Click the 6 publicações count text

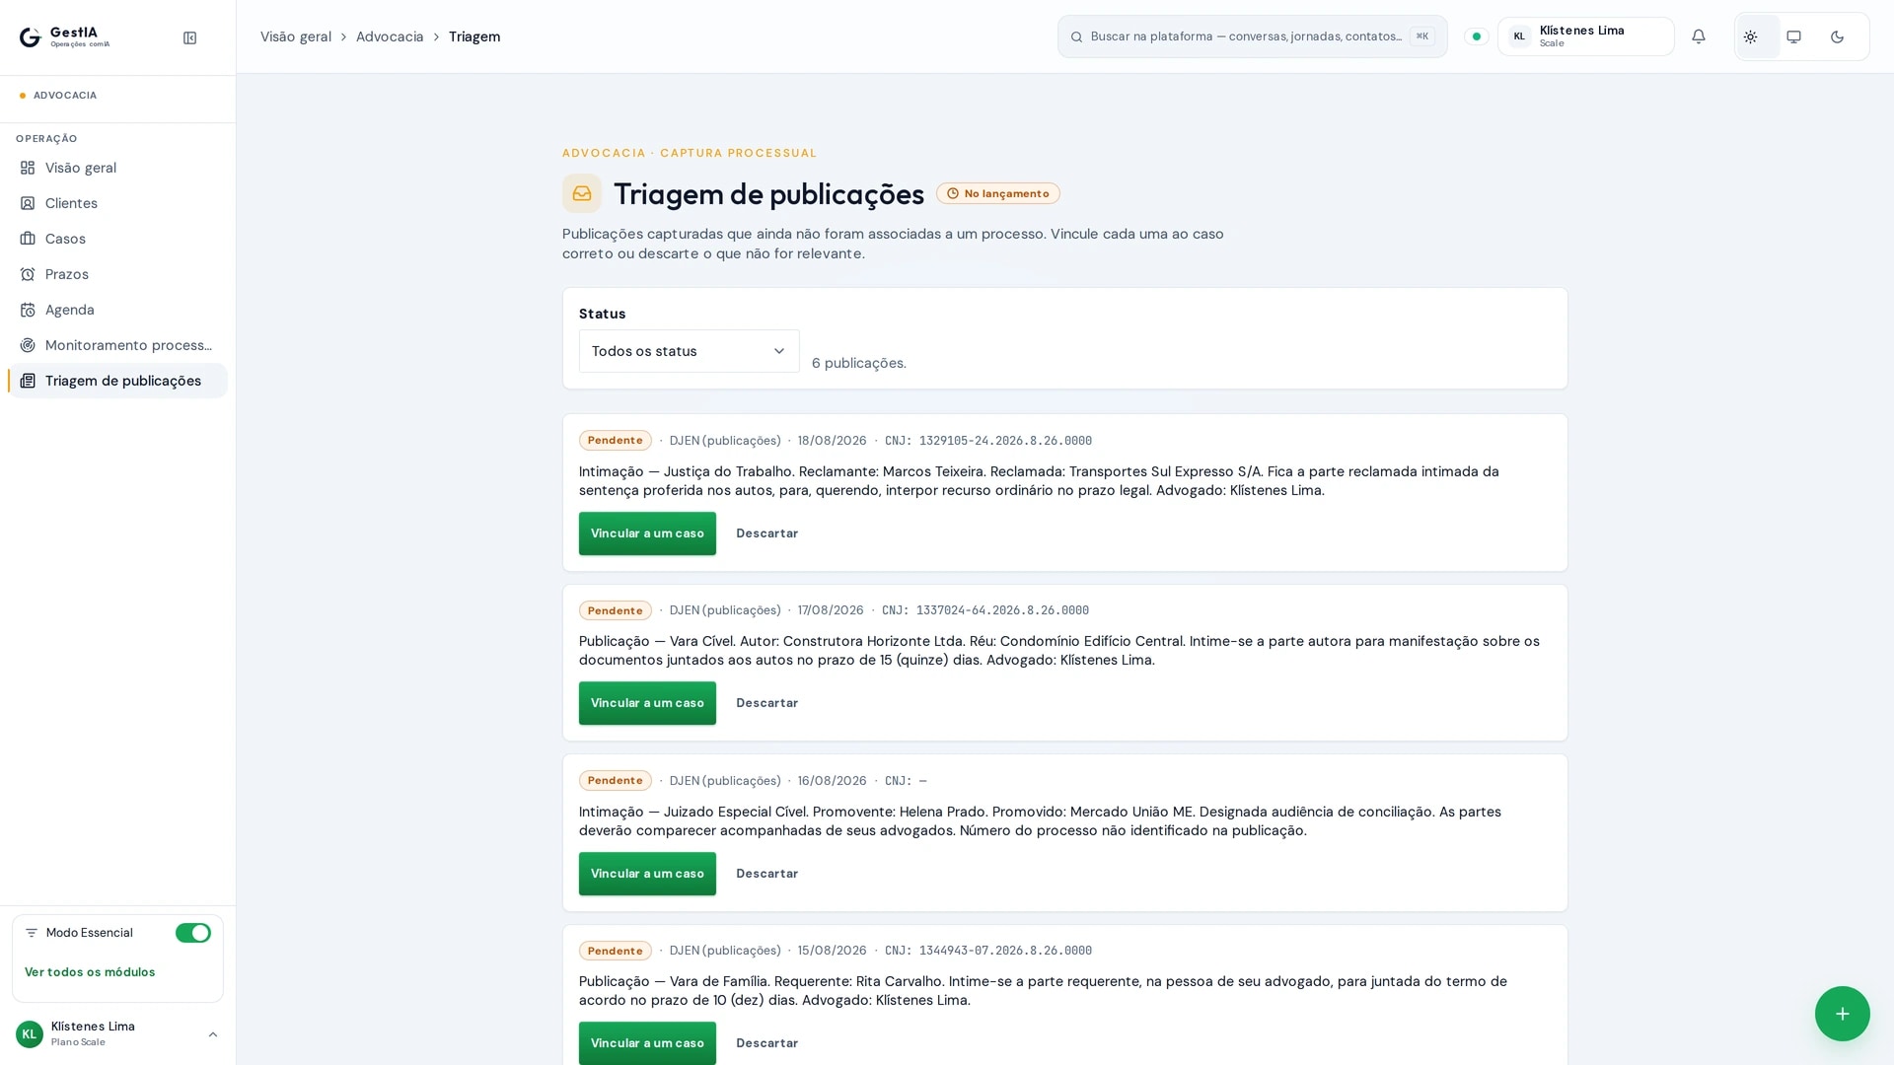pos(858,363)
